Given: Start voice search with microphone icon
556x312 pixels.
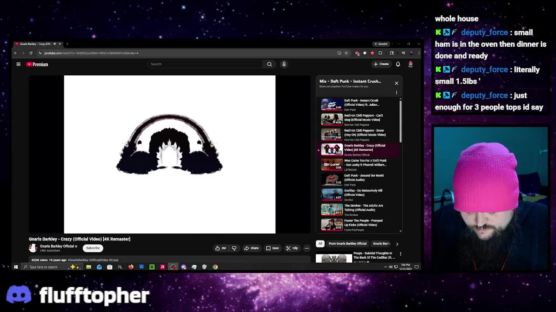Looking at the screenshot, I should [284, 64].
